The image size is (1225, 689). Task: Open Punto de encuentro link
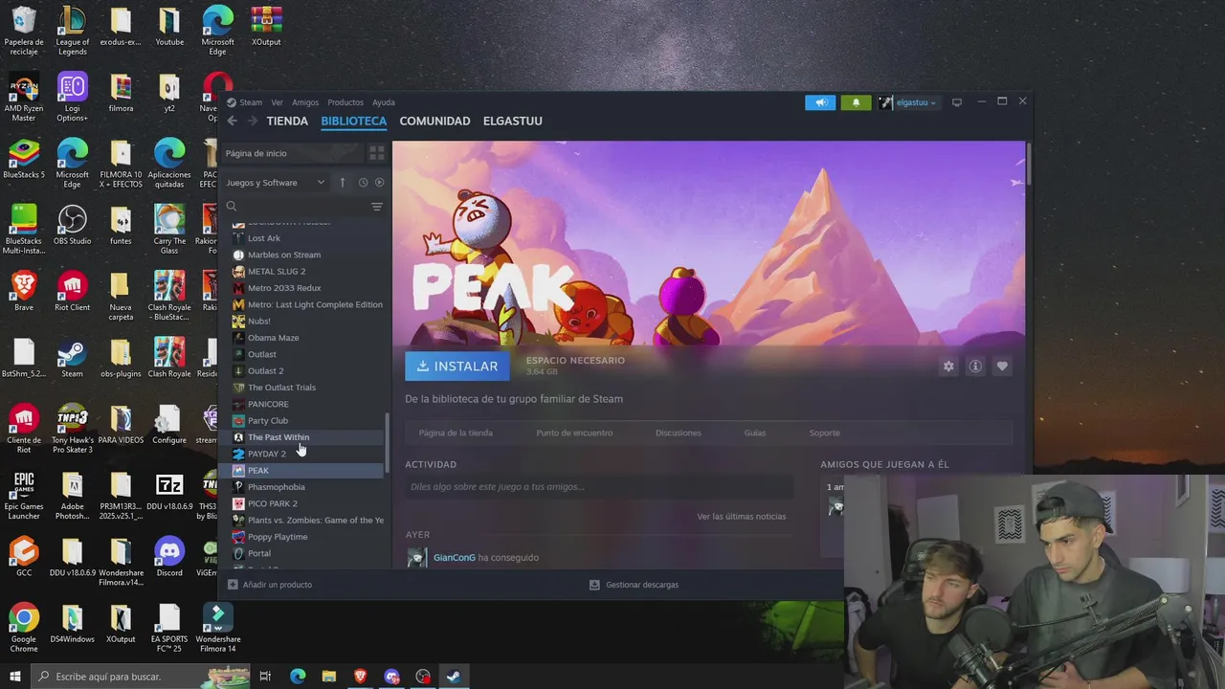[574, 433]
